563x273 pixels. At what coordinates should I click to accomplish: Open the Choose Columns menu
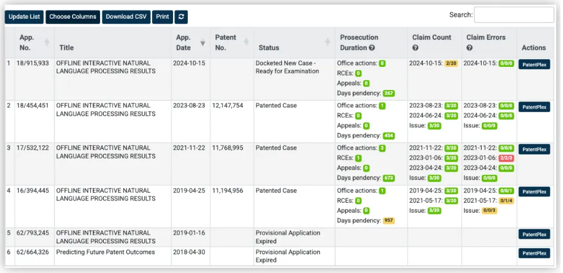[x=73, y=16]
